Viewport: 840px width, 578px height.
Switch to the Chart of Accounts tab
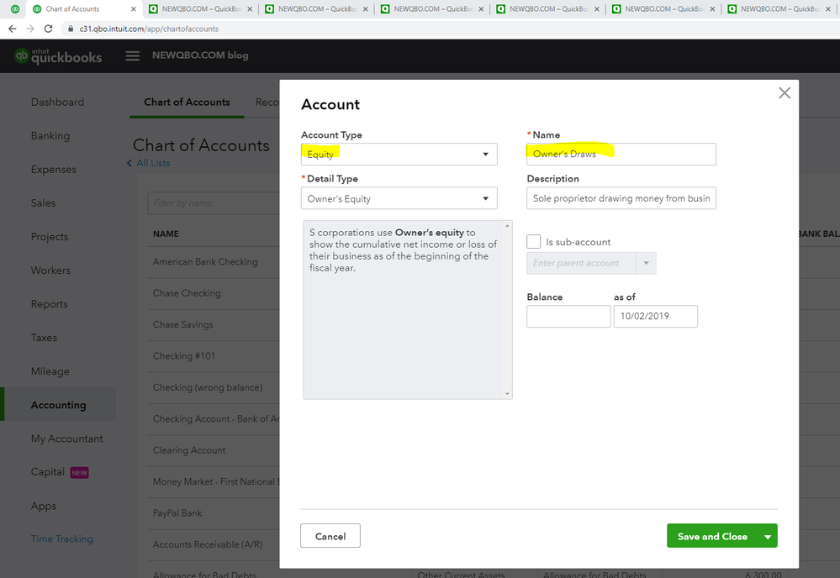tap(187, 102)
